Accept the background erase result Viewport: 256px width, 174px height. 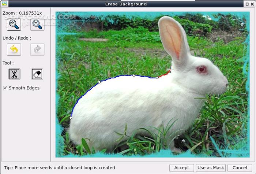tap(181, 168)
